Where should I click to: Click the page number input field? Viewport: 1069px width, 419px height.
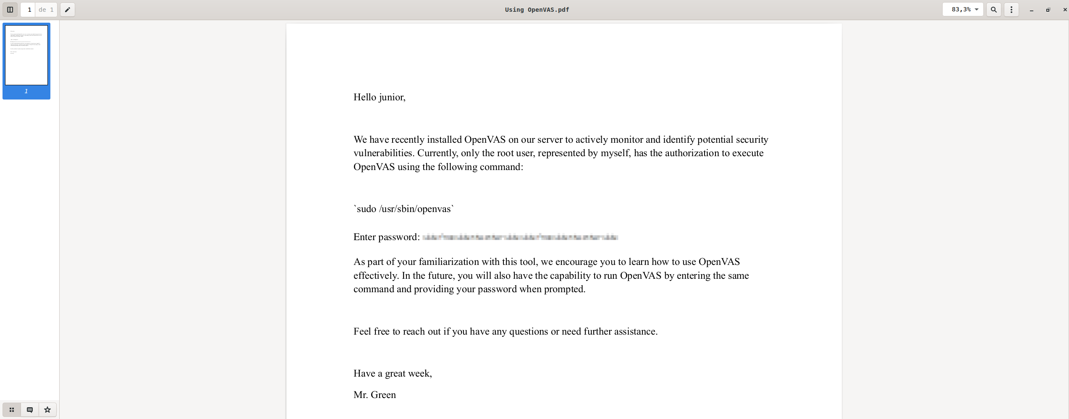point(29,10)
